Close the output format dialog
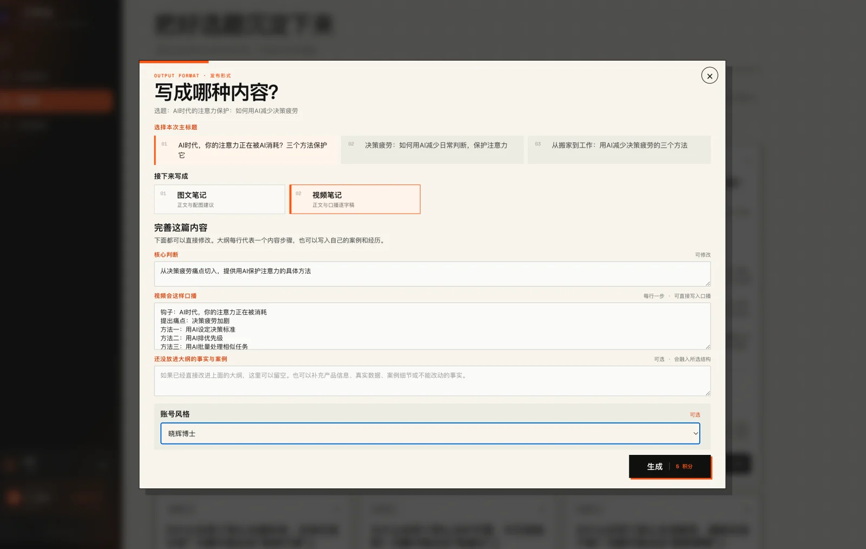 click(x=710, y=76)
